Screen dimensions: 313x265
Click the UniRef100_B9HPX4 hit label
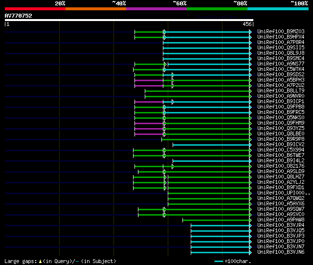pyautogui.click(x=281, y=37)
